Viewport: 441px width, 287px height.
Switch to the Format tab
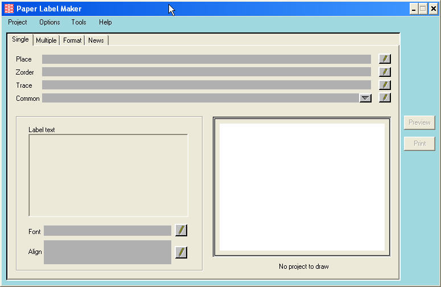pyautogui.click(x=72, y=40)
